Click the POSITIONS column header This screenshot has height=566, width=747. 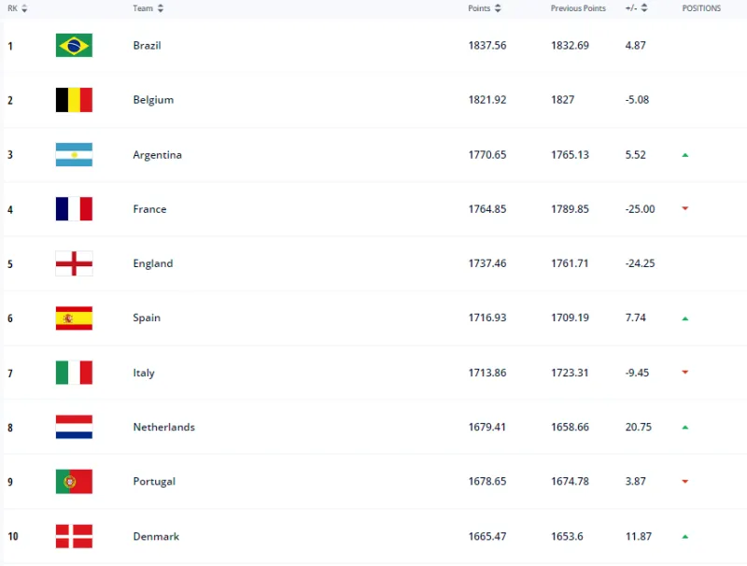pyautogui.click(x=701, y=8)
